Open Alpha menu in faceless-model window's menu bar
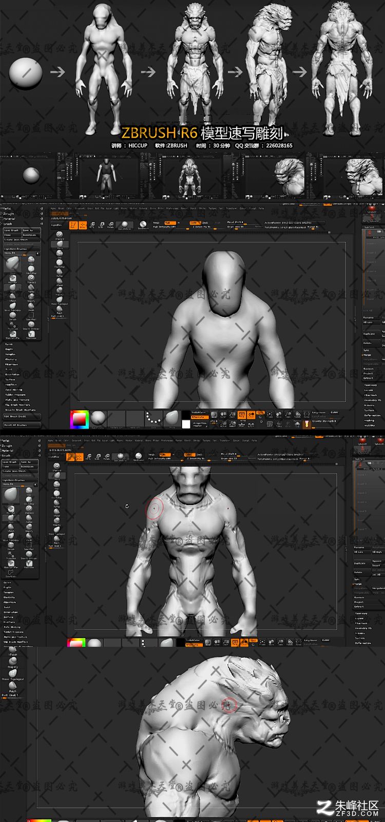This screenshot has height=822, width=385. (53, 209)
